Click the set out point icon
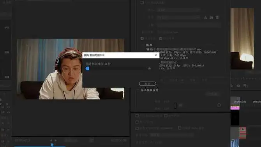The width and height of the screenshot is (261, 147). tap(55, 140)
